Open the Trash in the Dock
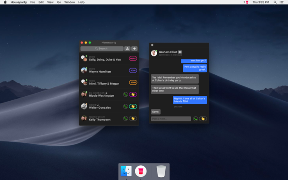Image resolution: width=288 pixels, height=180 pixels. coord(161,171)
